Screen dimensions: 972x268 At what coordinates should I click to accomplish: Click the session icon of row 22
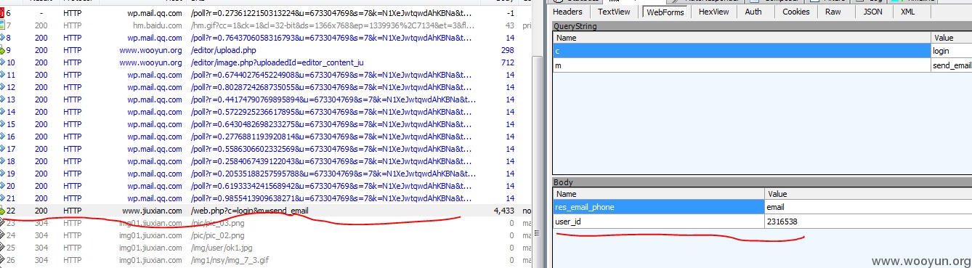click(3, 211)
